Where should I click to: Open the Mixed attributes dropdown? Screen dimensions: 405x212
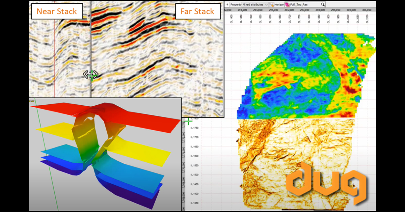coord(267,5)
